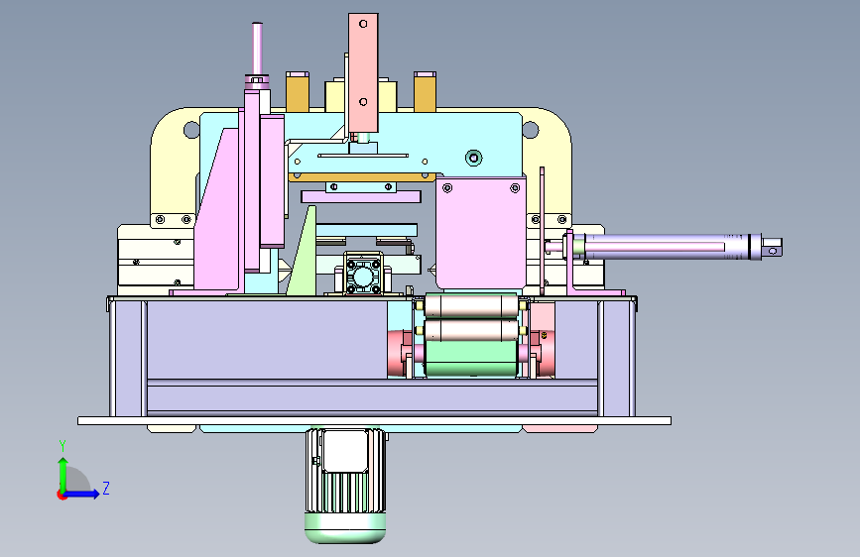The width and height of the screenshot is (860, 557).
Task: Click the left bolt on the pink cover plate
Action: click(x=447, y=188)
